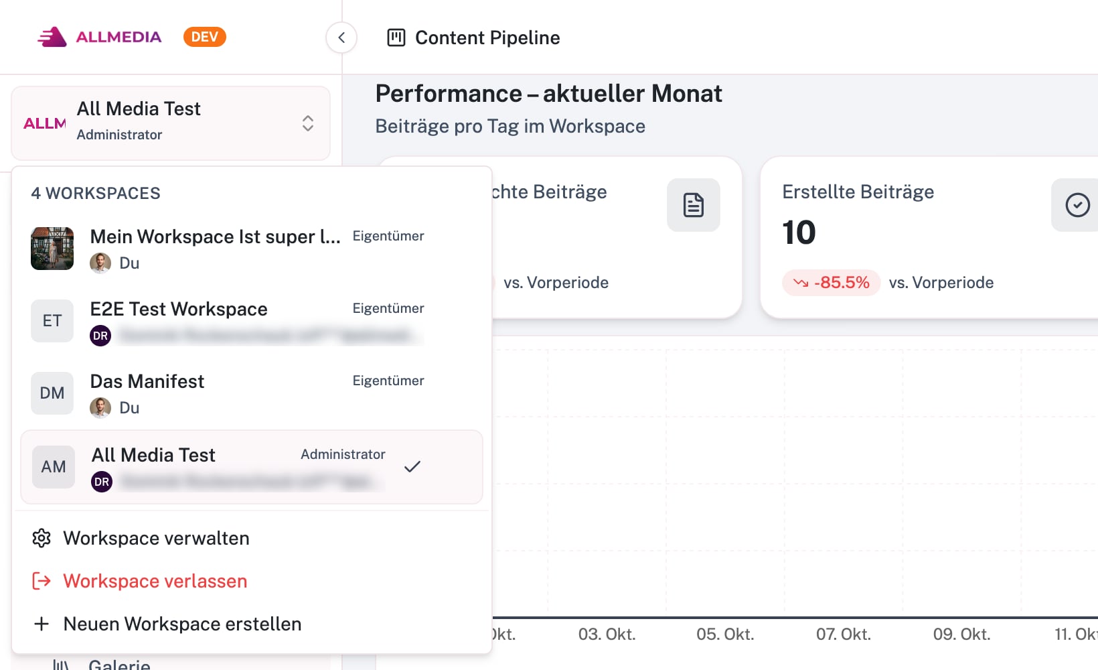Click the Erstellte Beiträge value 10
Viewport: 1098px width, 670px height.
[799, 232]
